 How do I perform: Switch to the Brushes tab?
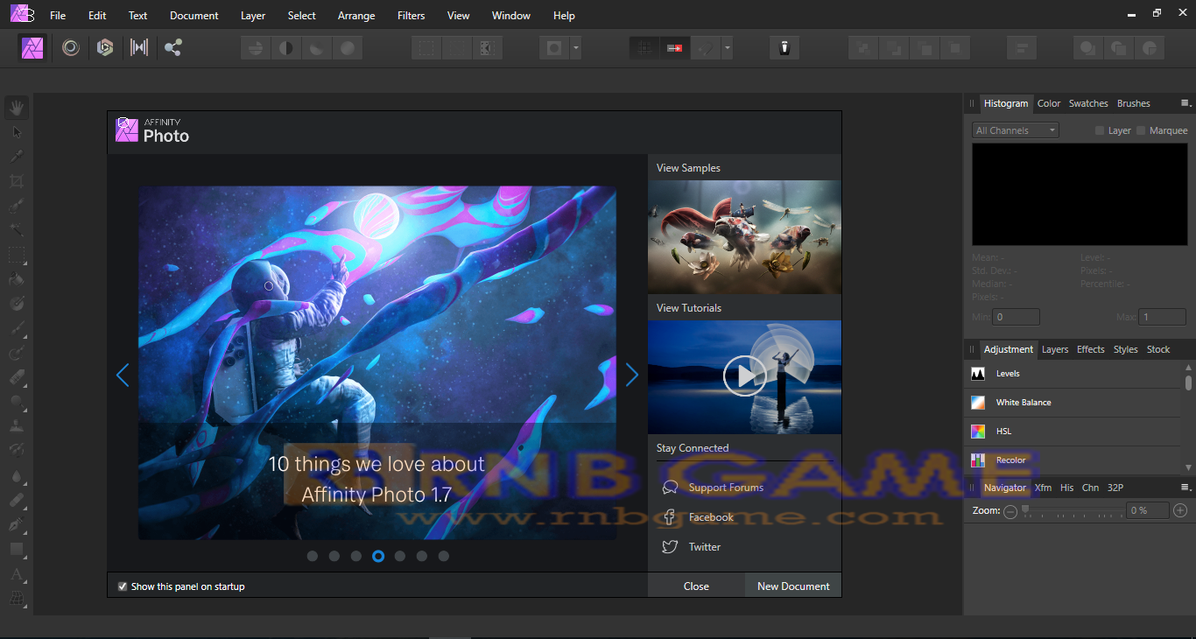pyautogui.click(x=1134, y=103)
